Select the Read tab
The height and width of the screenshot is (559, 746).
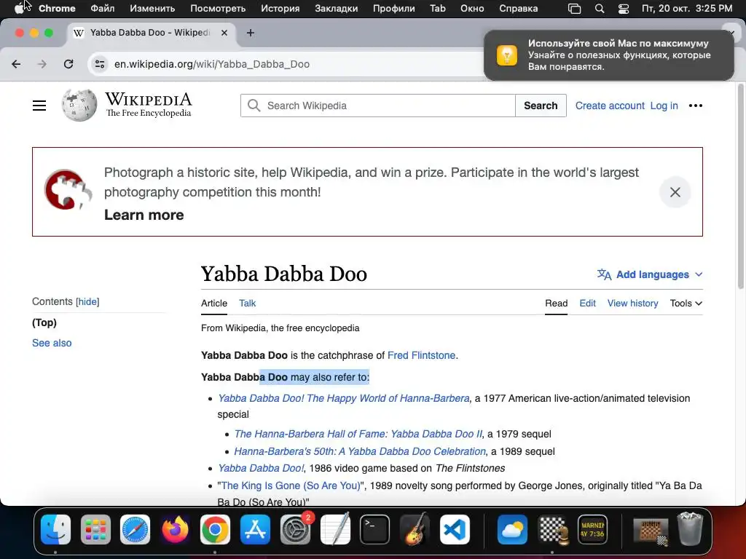tap(556, 304)
